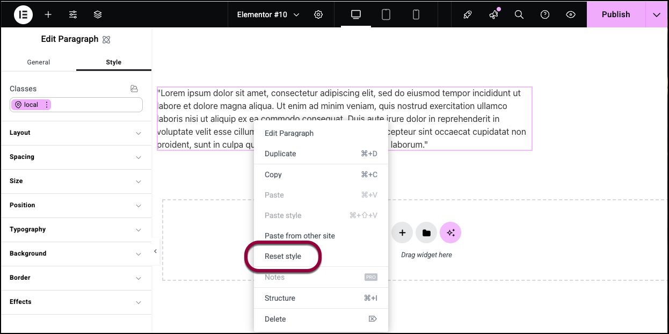
Task: Expand the Layout section
Action: pyautogui.click(x=76, y=133)
